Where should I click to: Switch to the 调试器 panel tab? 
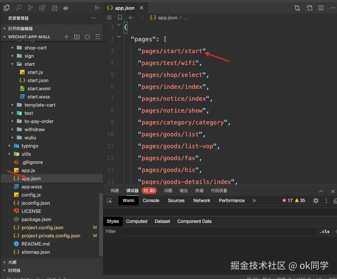(132, 191)
